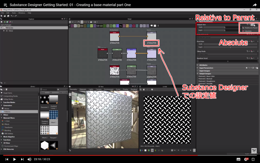
Task: Add a Blend node via Bld shortcut
Action: tap(75, 26)
